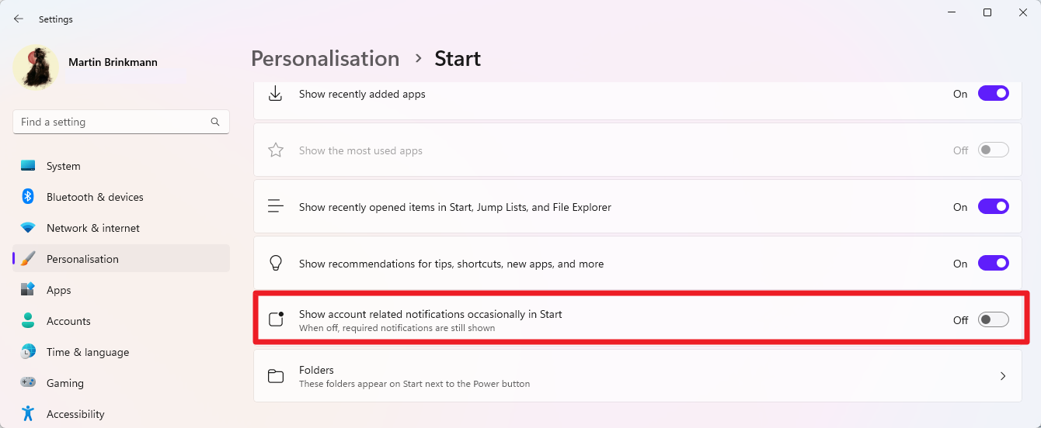Click the Find a setting search field

tap(121, 122)
